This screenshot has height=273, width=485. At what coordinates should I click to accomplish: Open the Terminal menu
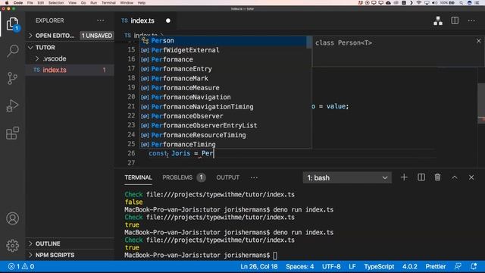(108, 3)
